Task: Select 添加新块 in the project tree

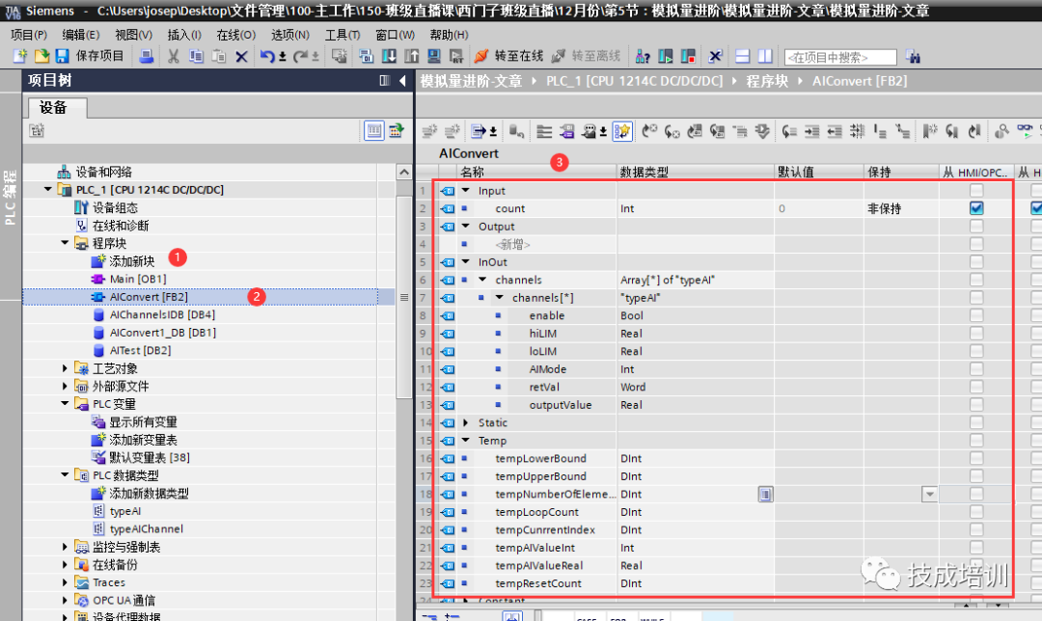Action: tap(131, 261)
